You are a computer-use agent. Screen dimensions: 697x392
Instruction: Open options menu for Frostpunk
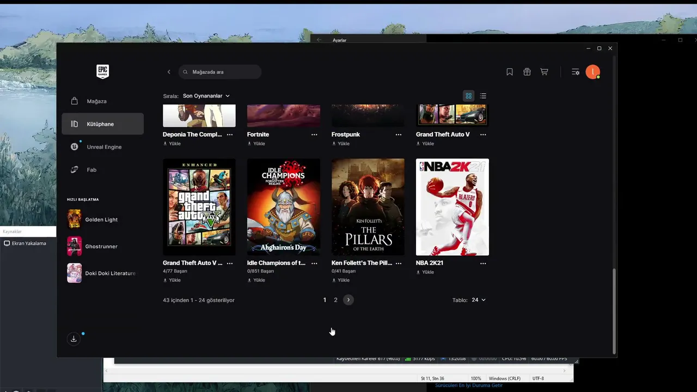[399, 134]
